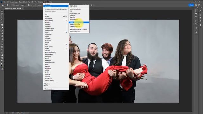Choose Find Extensions on Exchange (legacy)...

pyautogui.click(x=56, y=9)
